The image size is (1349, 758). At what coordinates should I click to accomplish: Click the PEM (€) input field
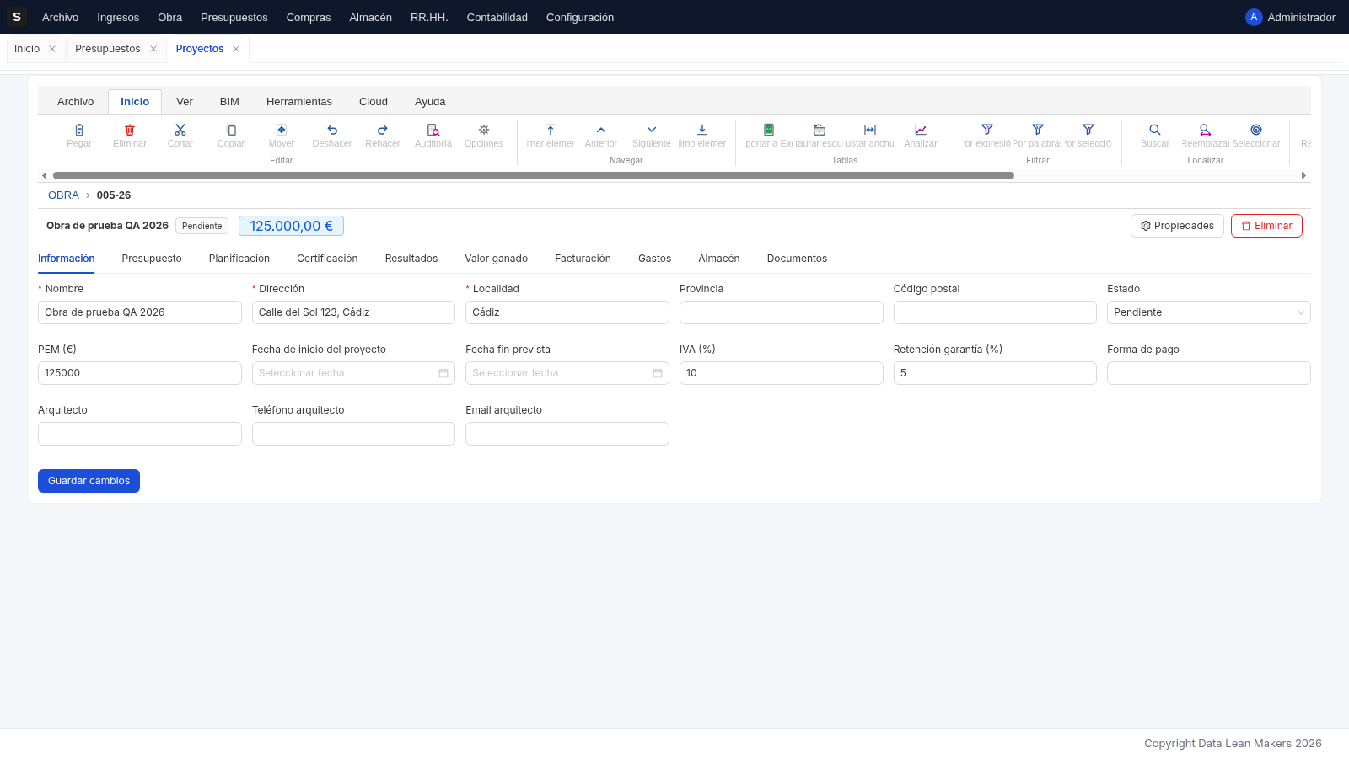click(x=140, y=373)
